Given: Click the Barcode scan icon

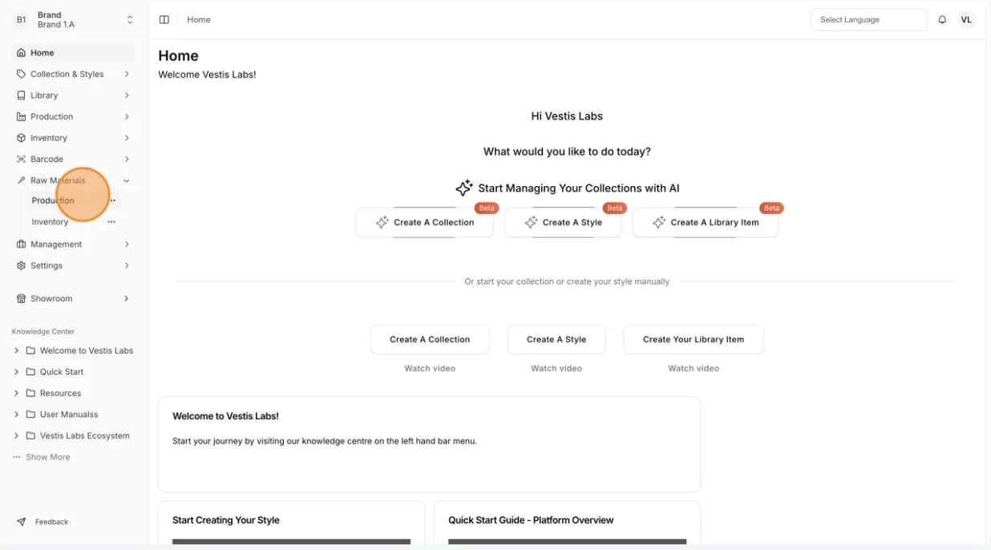Looking at the screenshot, I should click(x=22, y=159).
